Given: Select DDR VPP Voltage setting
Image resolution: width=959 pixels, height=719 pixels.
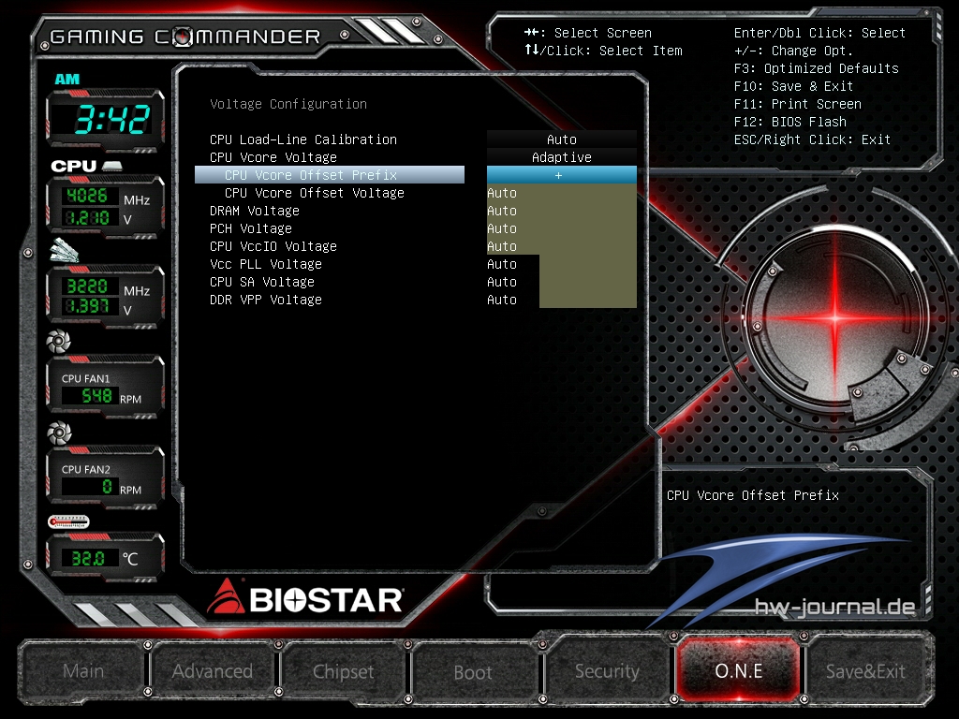Looking at the screenshot, I should [265, 299].
